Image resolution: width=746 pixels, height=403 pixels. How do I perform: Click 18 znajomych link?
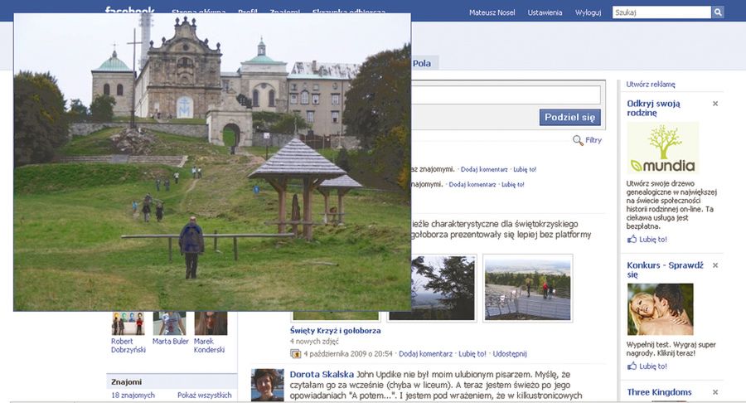tap(133, 395)
